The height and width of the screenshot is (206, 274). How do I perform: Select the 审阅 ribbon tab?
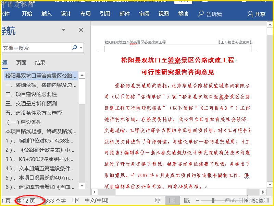pos(144,14)
